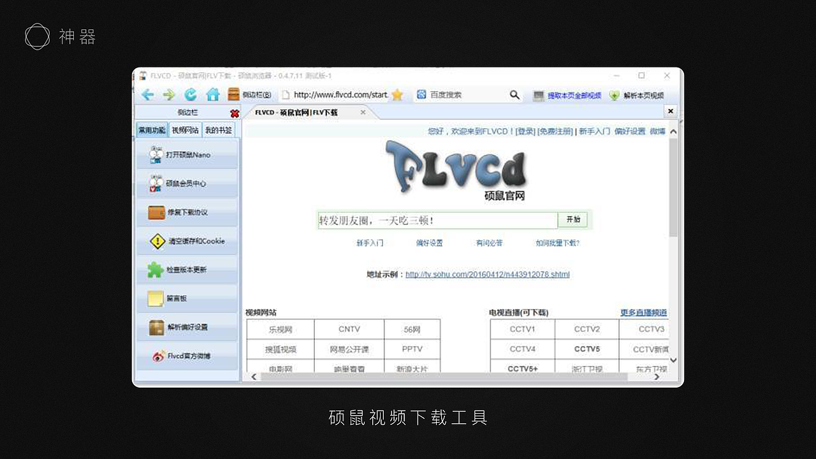The width and height of the screenshot is (816, 459).
Task: Click the 网易公开课 table cell
Action: pos(349,349)
